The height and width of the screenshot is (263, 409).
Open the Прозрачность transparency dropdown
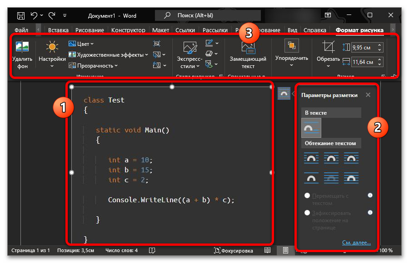tap(93, 66)
